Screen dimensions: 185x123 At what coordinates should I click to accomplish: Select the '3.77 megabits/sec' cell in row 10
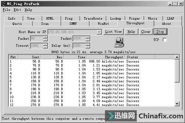click(x=108, y=97)
